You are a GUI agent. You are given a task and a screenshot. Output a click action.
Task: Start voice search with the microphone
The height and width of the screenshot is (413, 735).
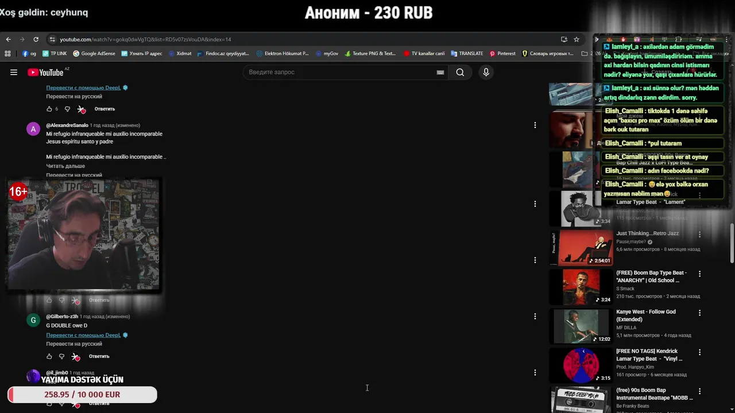tap(486, 72)
